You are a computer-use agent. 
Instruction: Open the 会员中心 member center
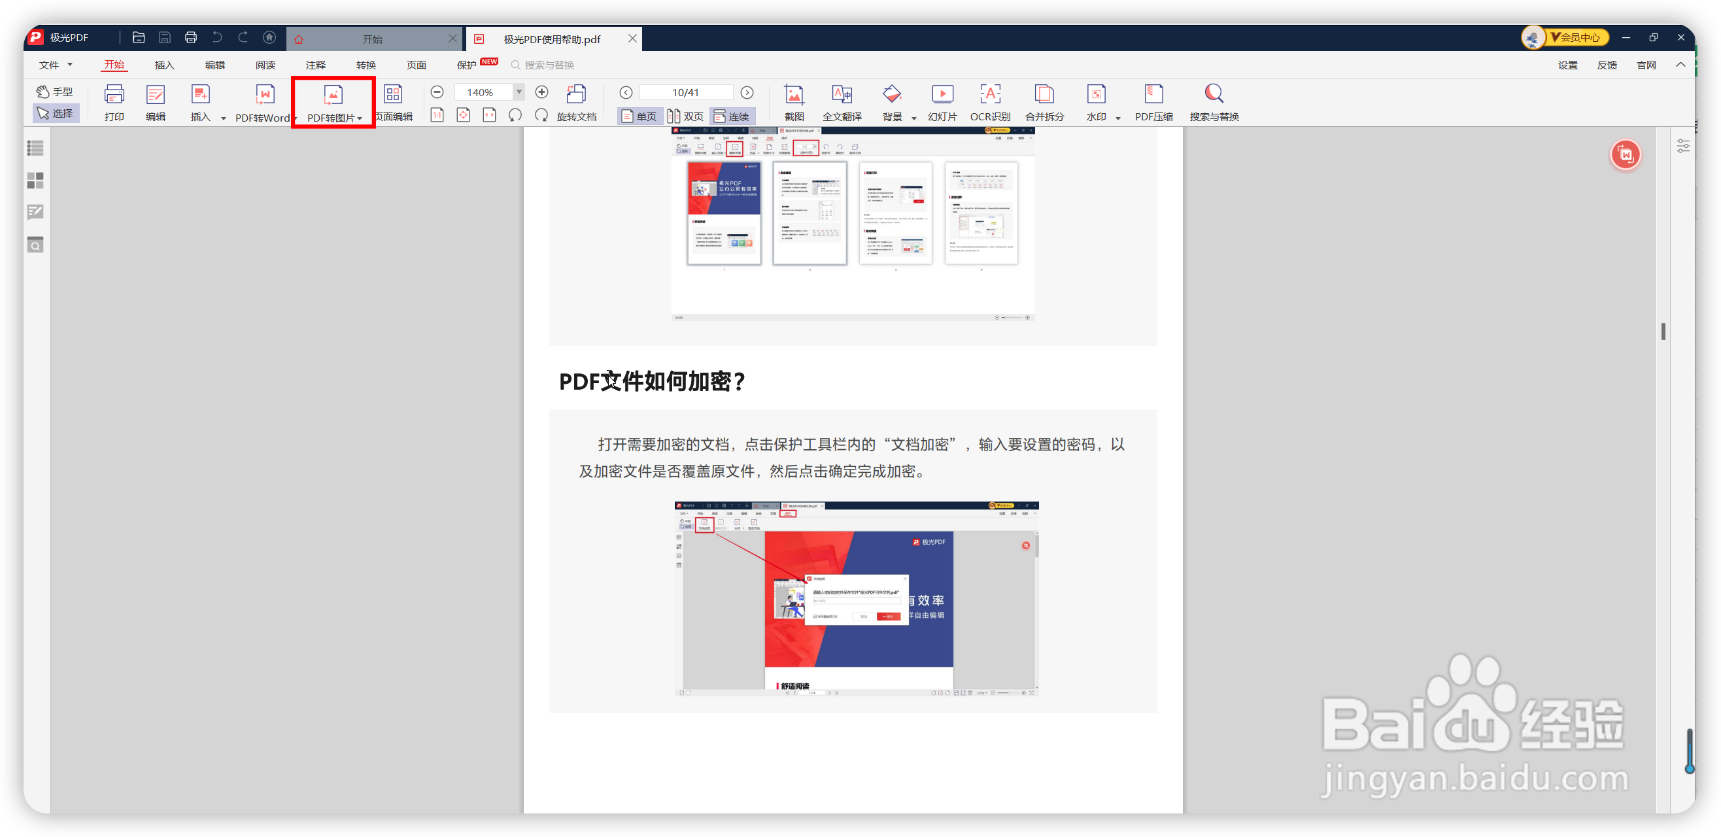coord(1578,37)
